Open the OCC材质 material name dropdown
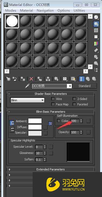Viewport: 102px width, 197px height. (70, 86)
